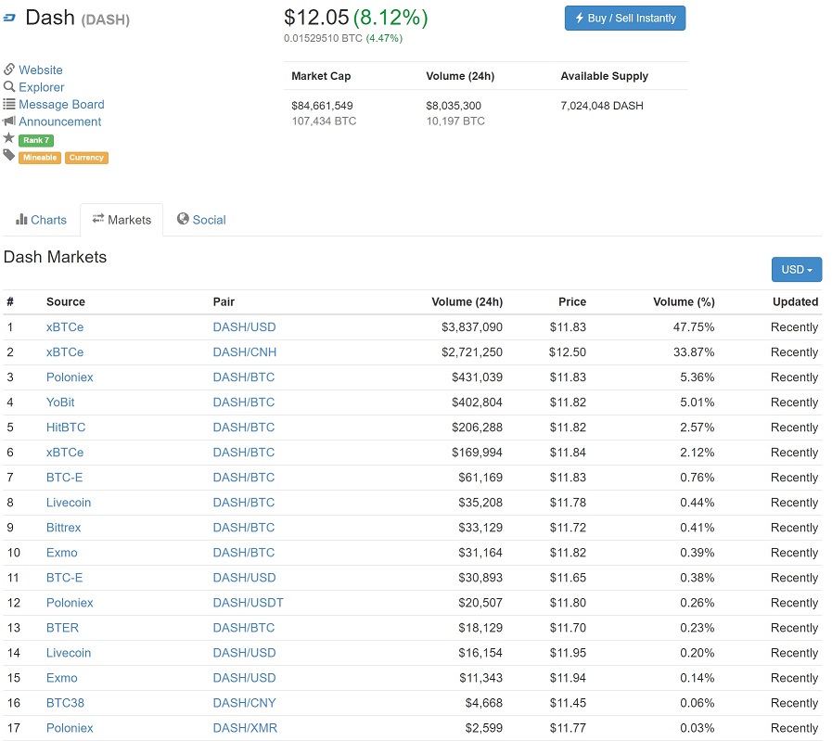Viewport: 832px width, 741px height.
Task: Click the Price column header
Action: [572, 301]
